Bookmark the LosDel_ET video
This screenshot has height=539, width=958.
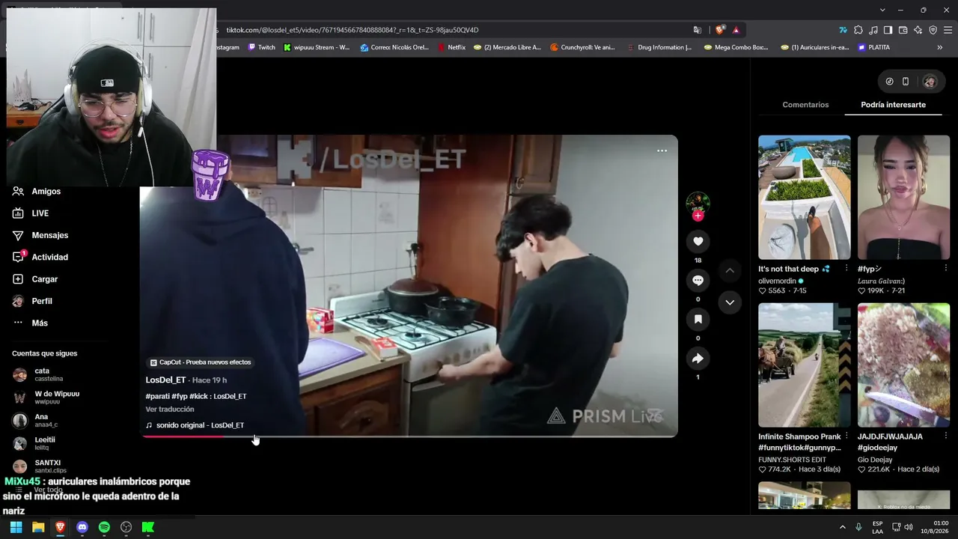698,319
